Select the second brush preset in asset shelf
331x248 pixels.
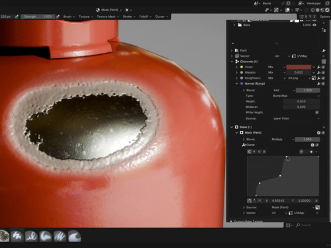(17, 236)
